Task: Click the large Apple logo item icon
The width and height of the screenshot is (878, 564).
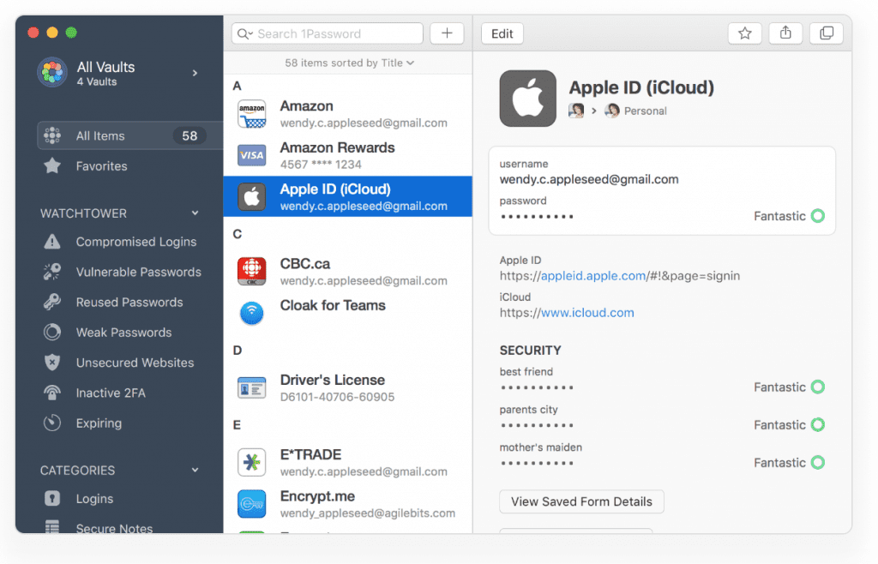Action: pyautogui.click(x=528, y=99)
